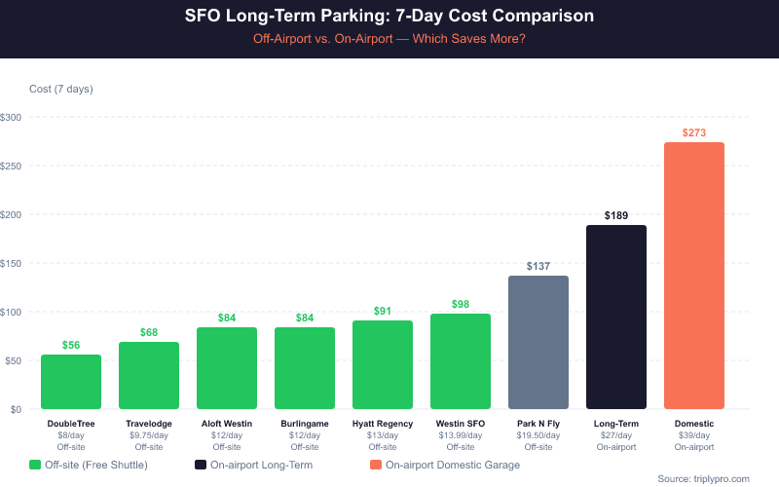Click the orange Domestic Garage legend swatch
Viewport: 779px width, 487px height.
[376, 465]
